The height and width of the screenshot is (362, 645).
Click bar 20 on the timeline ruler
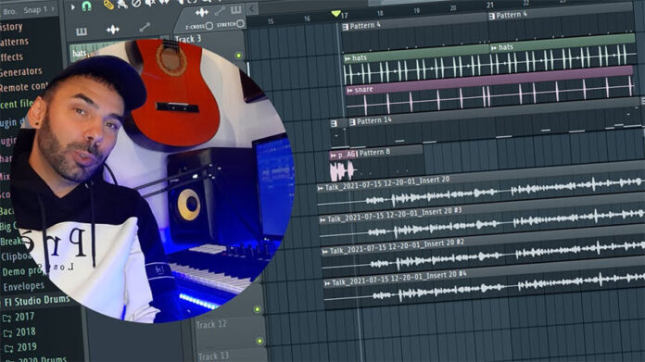(x=453, y=7)
